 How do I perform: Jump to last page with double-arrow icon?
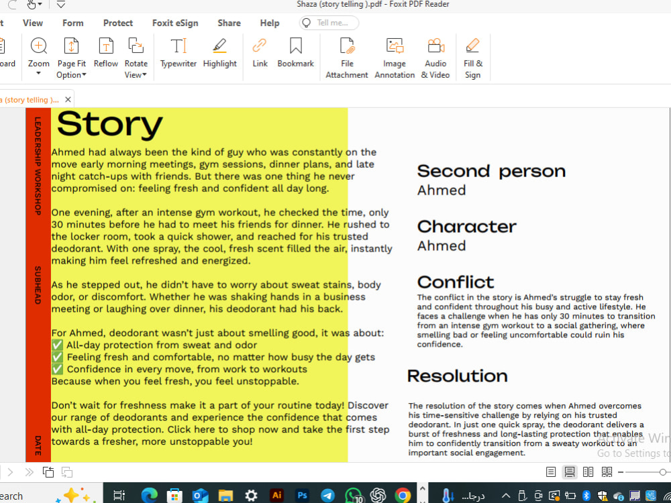(29, 472)
